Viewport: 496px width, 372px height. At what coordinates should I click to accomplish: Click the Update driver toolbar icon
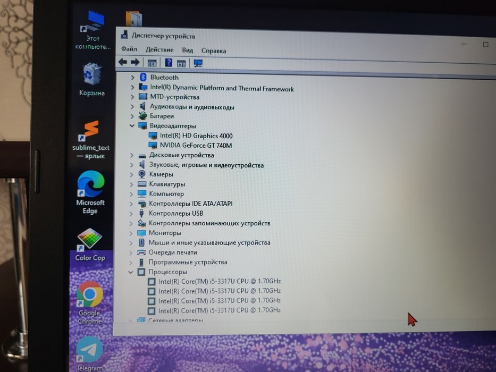tap(181, 63)
